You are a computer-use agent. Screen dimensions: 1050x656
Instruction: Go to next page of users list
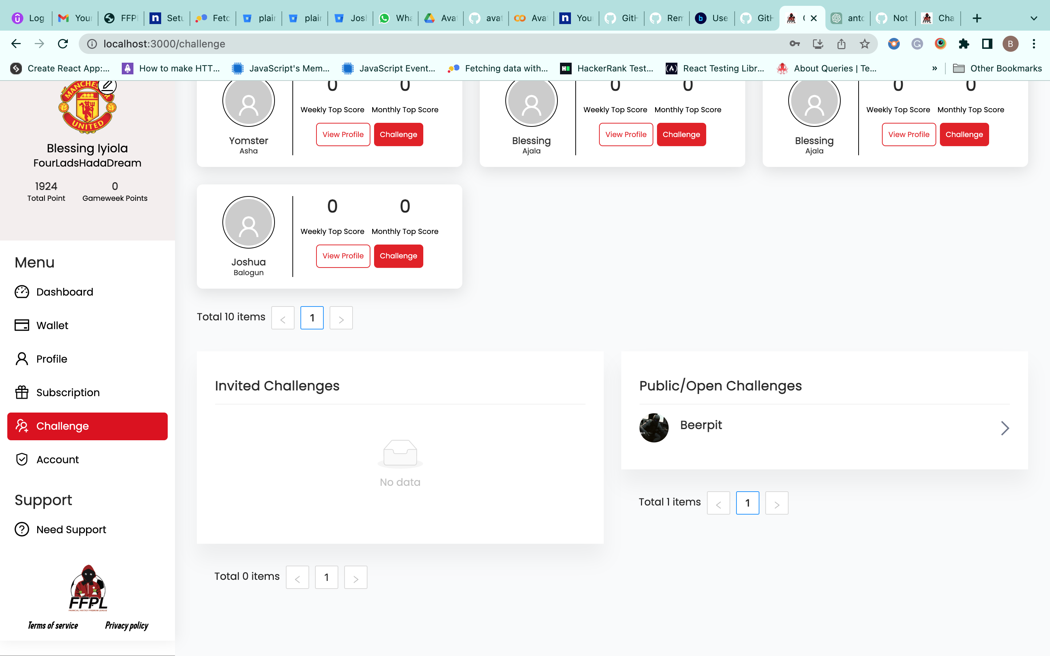click(341, 318)
